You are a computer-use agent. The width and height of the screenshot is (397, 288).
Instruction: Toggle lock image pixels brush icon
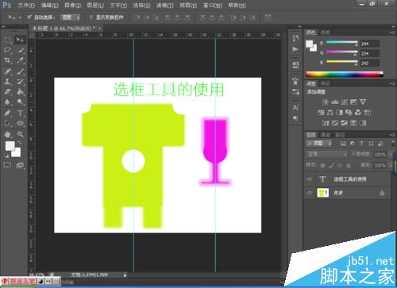click(331, 166)
